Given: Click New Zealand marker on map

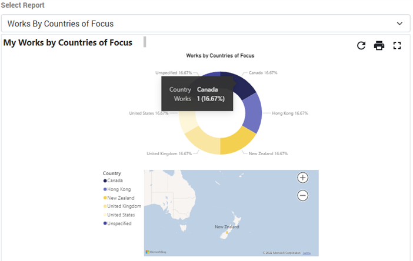Looking at the screenshot, I should [227, 233].
